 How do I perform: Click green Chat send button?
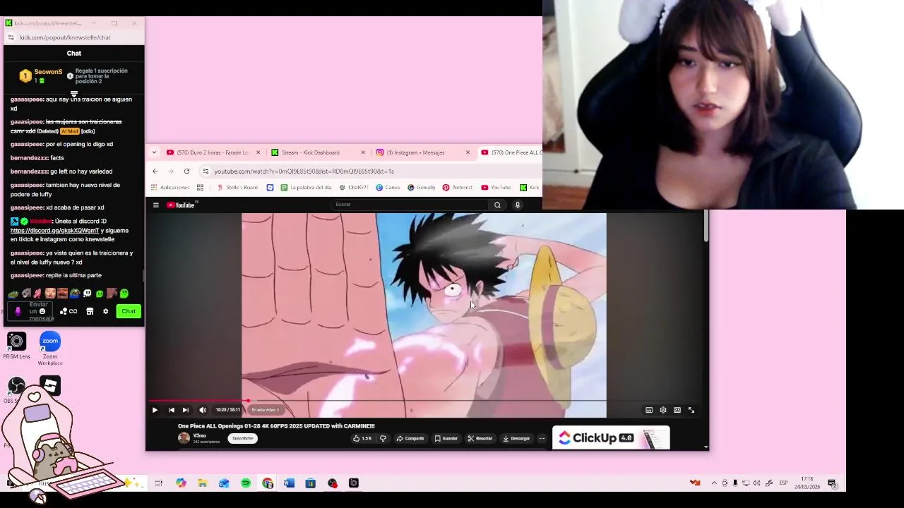[x=129, y=311]
